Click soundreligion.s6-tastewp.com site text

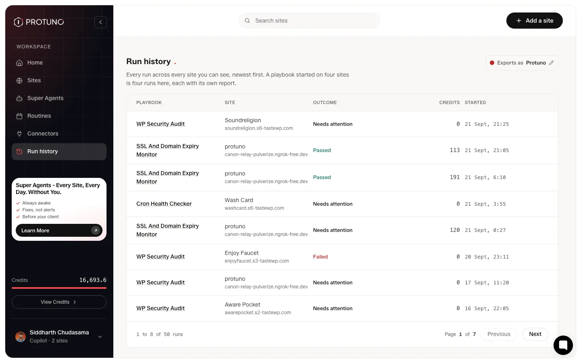(259, 128)
